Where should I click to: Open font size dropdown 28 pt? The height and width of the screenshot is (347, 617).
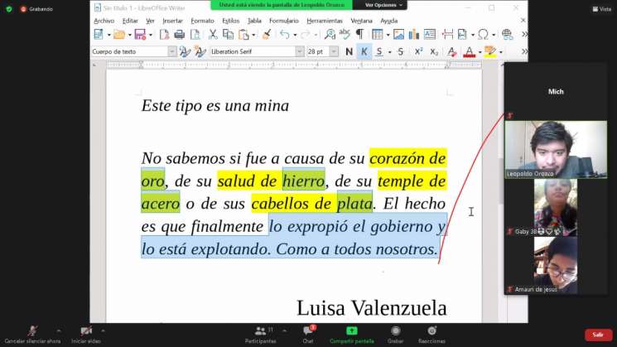(x=334, y=51)
